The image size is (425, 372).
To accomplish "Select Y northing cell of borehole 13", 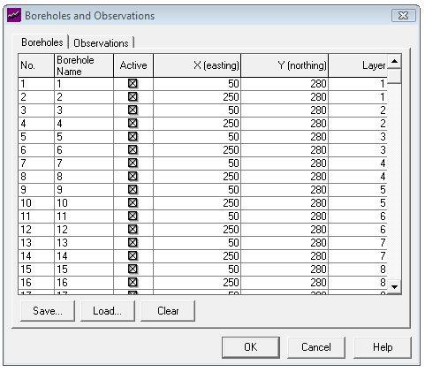I will (x=285, y=243).
